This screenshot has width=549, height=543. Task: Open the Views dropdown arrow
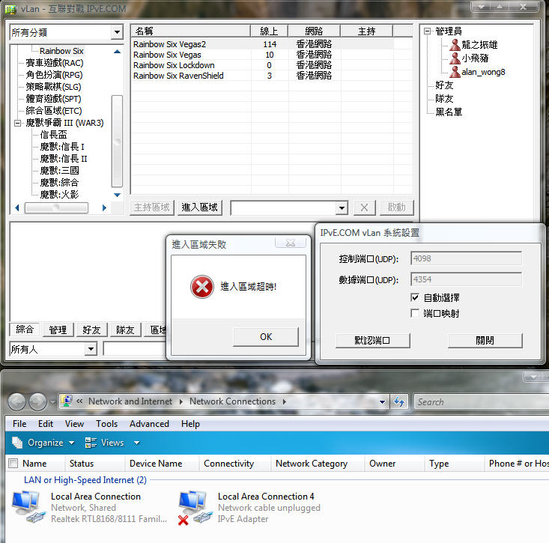coord(136,443)
